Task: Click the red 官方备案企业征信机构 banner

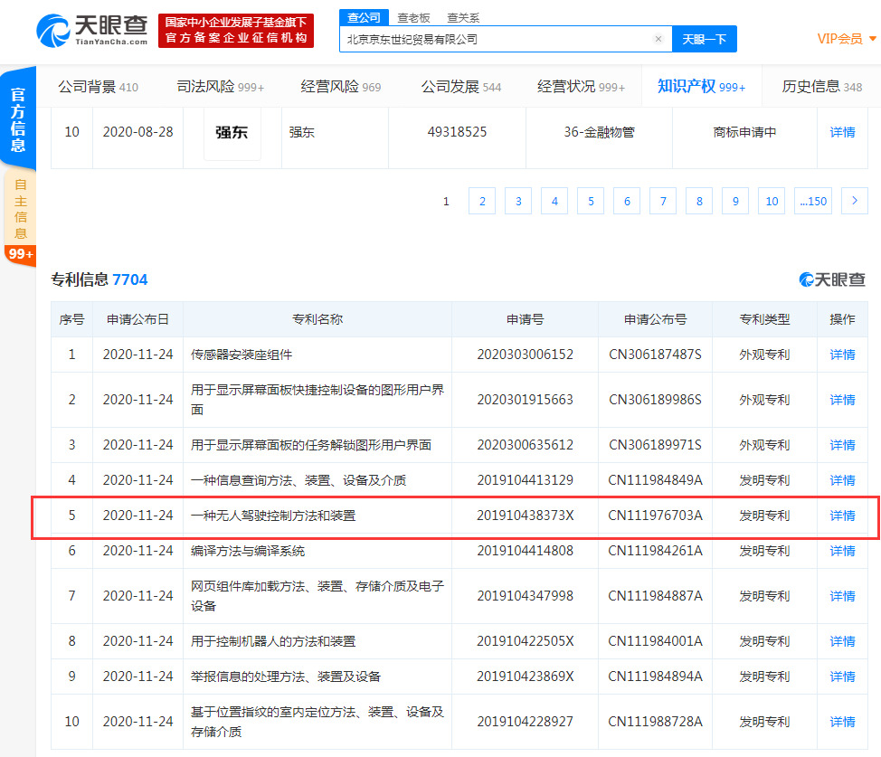Action: pos(236,31)
